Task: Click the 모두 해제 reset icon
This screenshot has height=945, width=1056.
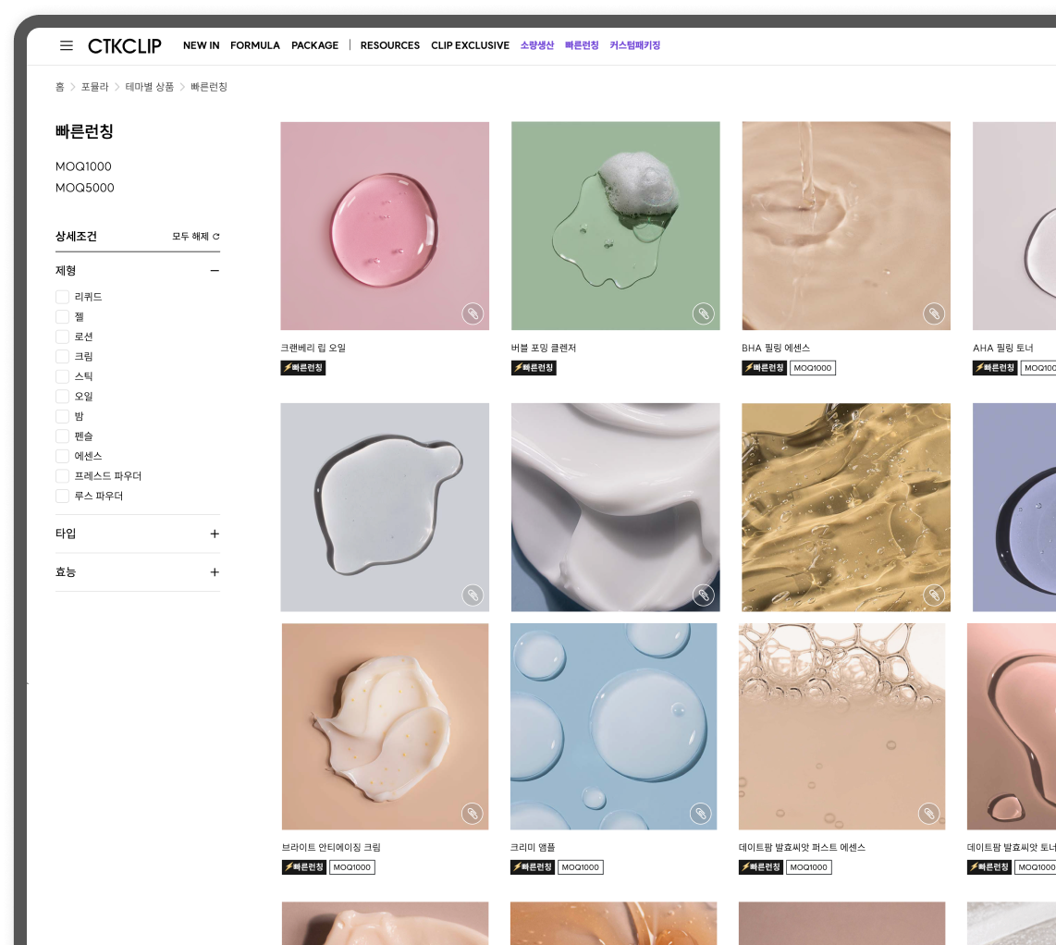Action: tap(216, 237)
